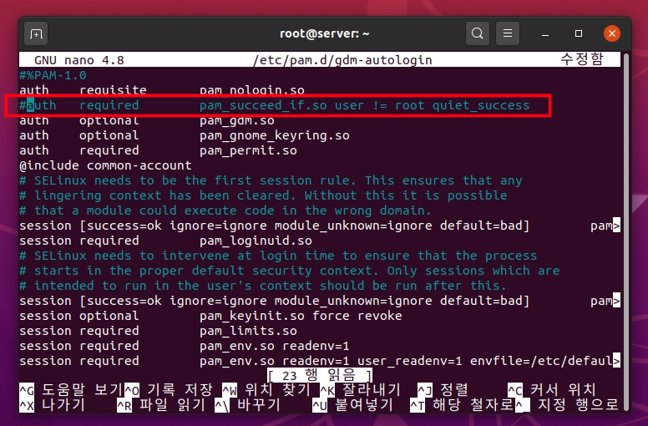Click 'pam_keyinit.so force revoke' text
Viewport: 648px width, 426px height.
point(301,316)
